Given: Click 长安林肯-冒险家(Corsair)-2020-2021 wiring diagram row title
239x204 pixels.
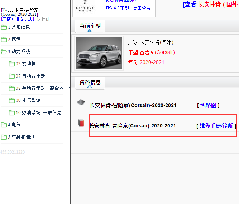Looking at the screenshot, I should 133,106.
